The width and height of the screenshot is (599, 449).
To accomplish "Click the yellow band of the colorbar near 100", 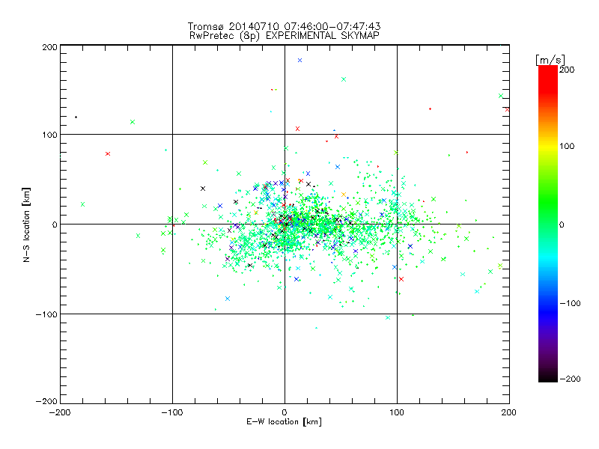I will [x=548, y=147].
